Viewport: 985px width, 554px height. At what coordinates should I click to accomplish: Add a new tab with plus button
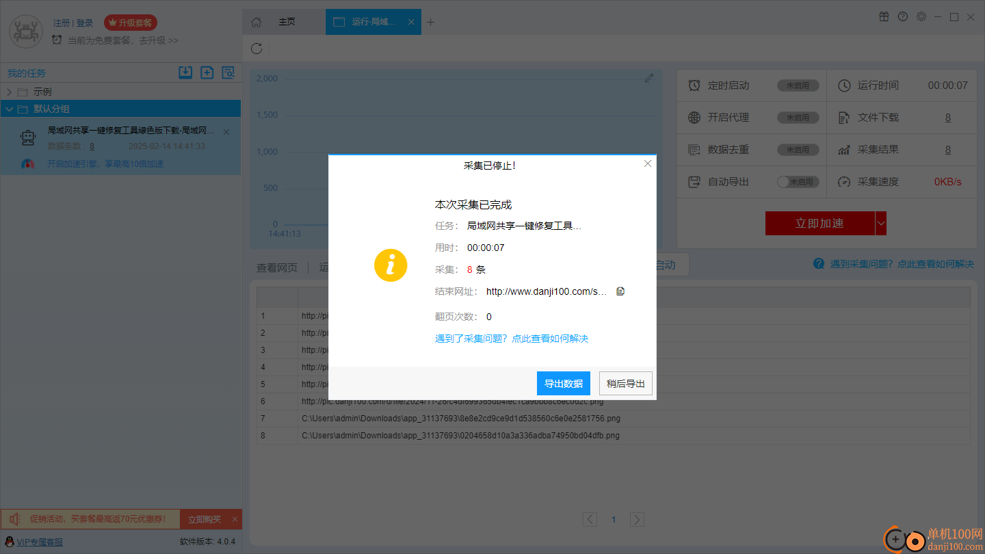pos(431,22)
